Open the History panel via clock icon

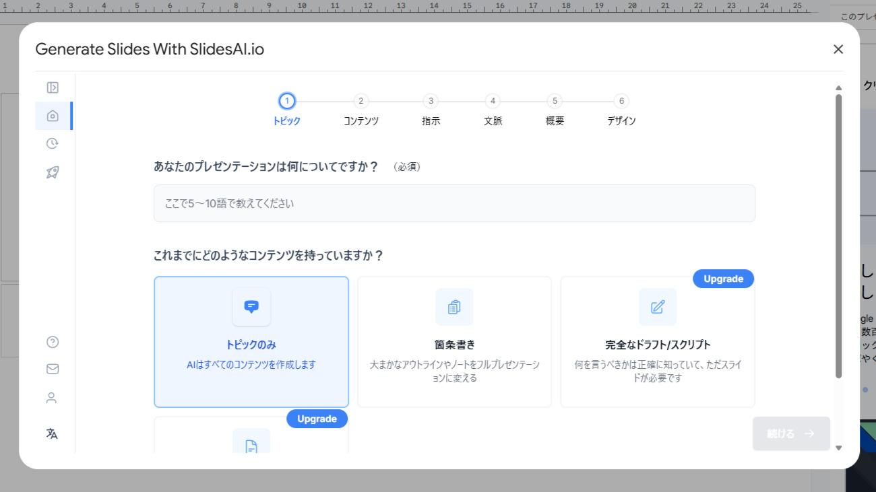[x=52, y=143]
